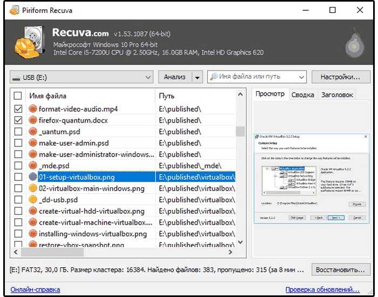Click red status icon of installing-windows-virtualbox.png
378x297 pixels.
pos(33,234)
